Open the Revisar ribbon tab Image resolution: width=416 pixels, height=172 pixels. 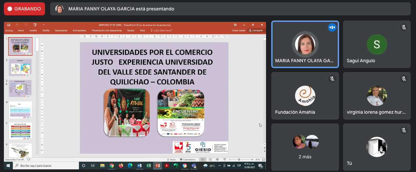coord(131,30)
